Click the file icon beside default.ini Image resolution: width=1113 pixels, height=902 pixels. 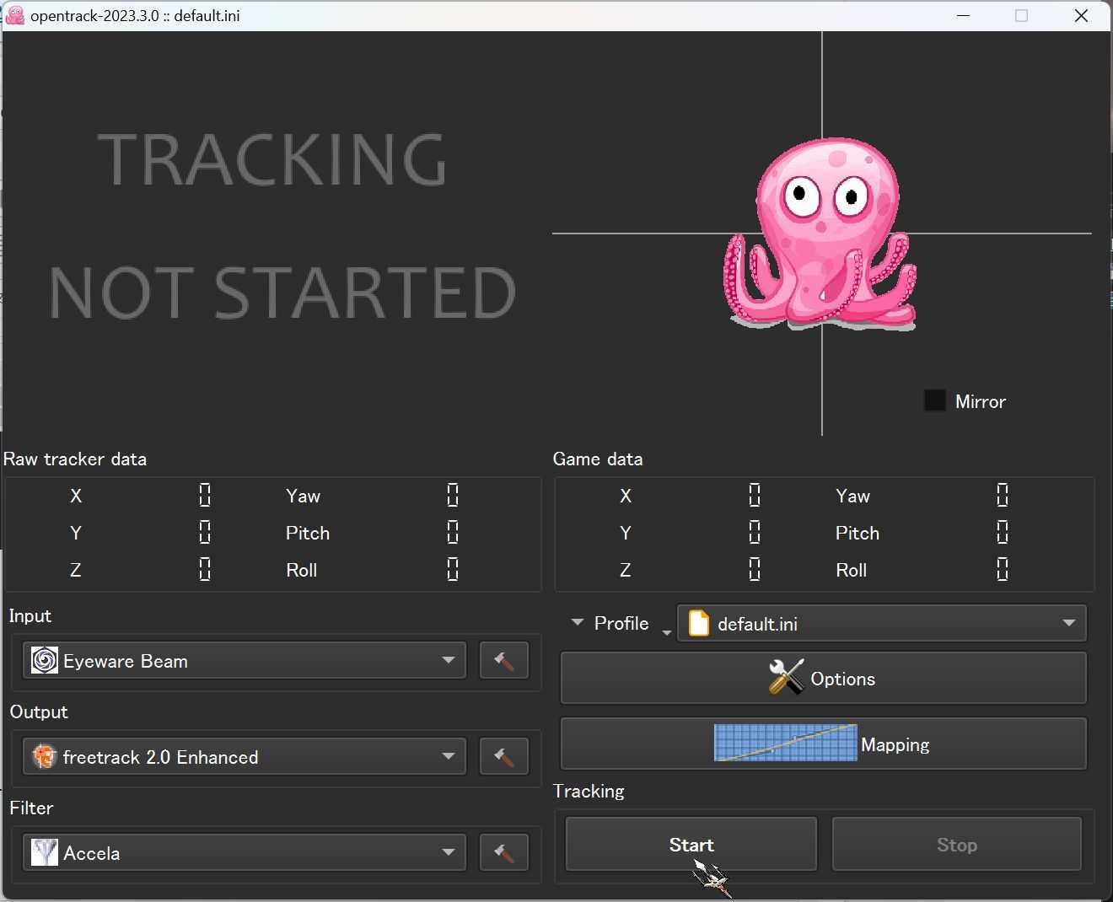(698, 623)
